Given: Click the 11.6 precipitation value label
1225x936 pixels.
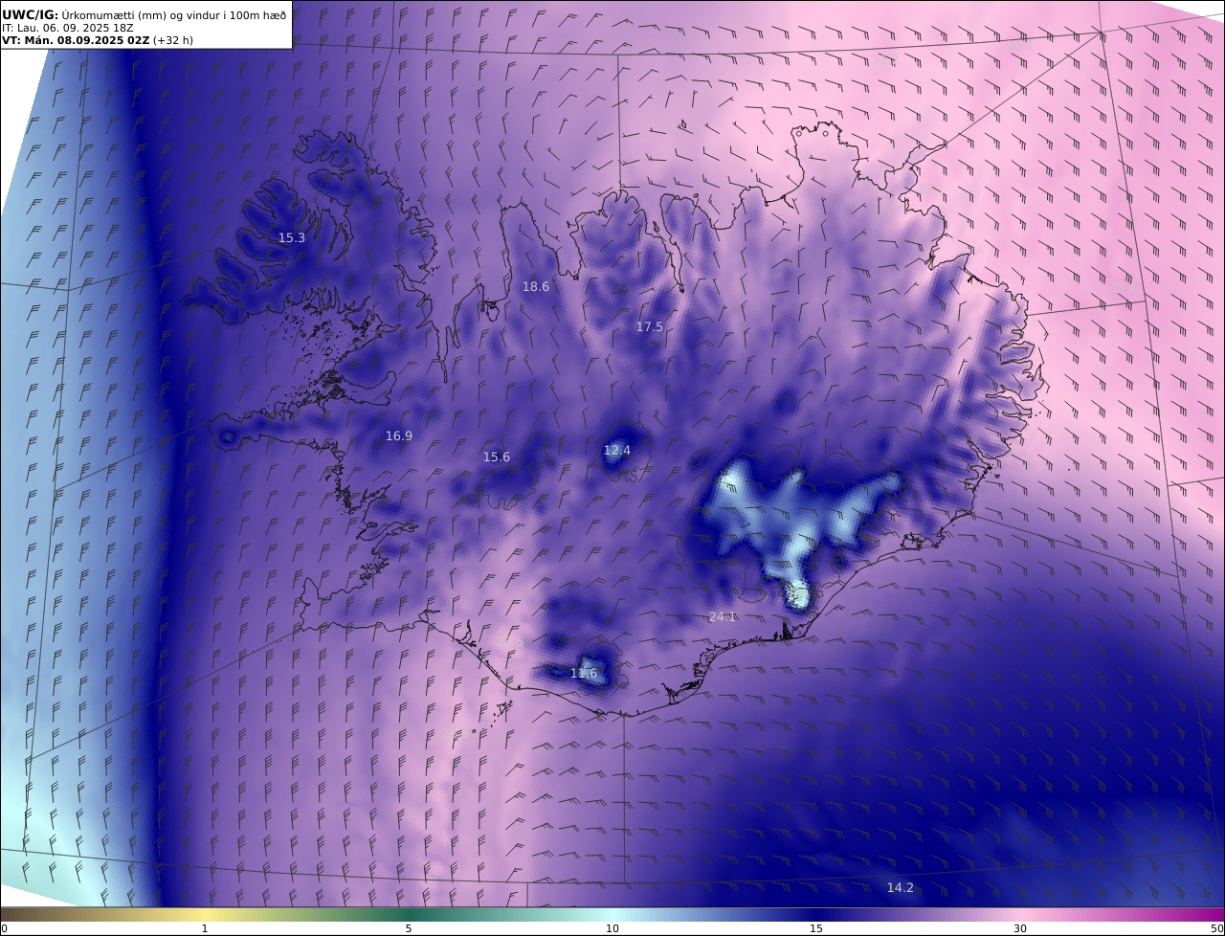Looking at the screenshot, I should (x=584, y=673).
